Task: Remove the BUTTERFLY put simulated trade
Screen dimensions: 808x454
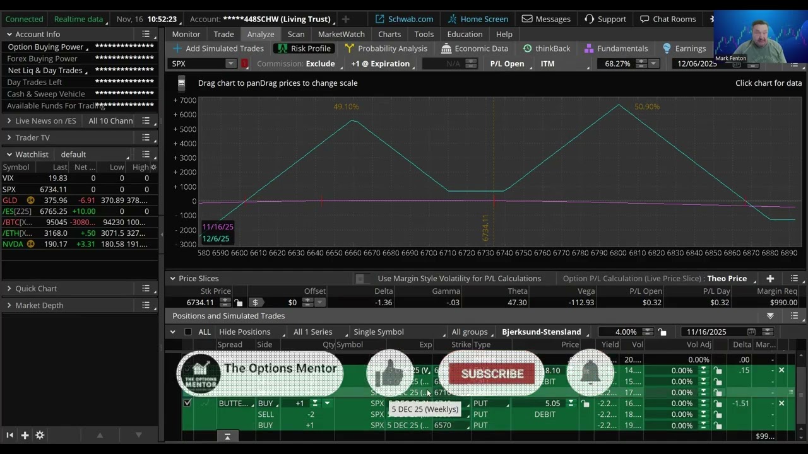Action: click(x=781, y=404)
